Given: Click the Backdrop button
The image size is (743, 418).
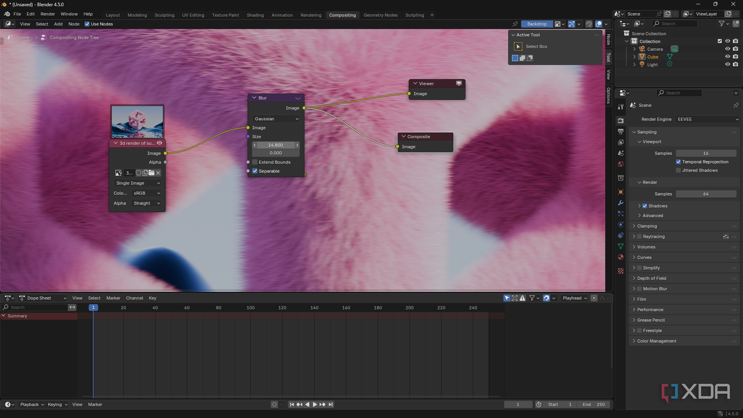Looking at the screenshot, I should pyautogui.click(x=537, y=24).
